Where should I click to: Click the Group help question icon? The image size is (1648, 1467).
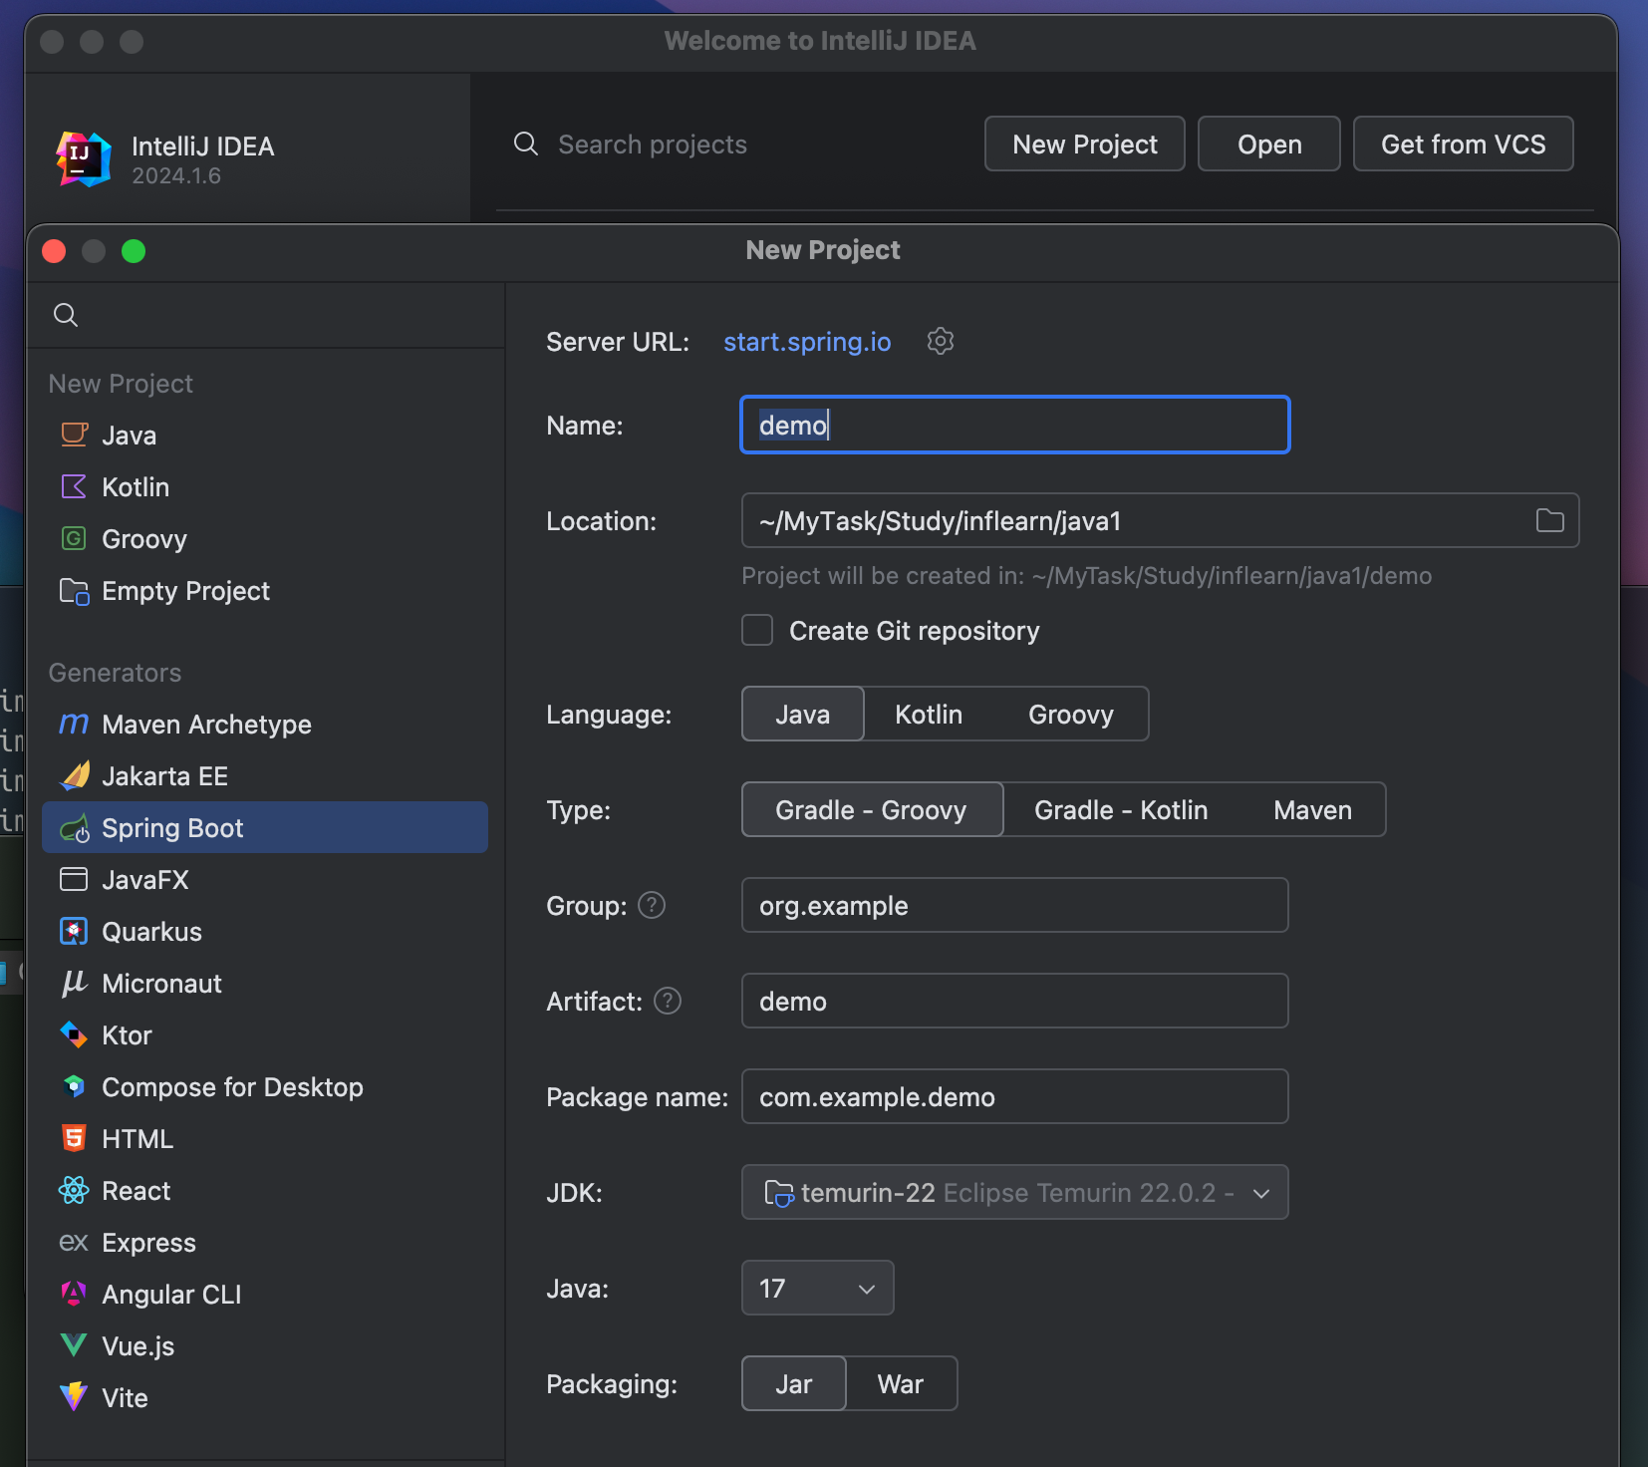click(x=652, y=905)
